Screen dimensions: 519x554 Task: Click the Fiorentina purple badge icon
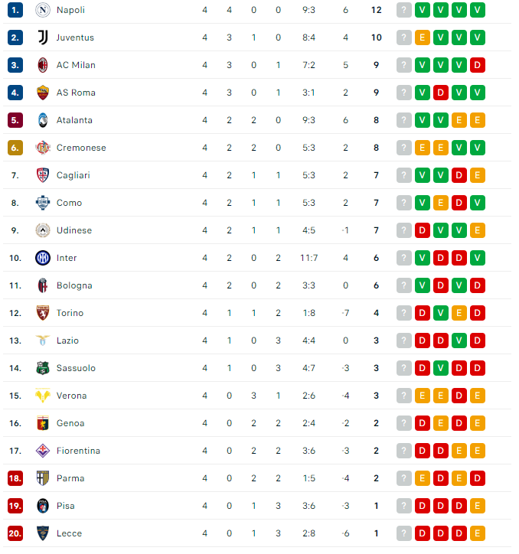[x=43, y=451]
